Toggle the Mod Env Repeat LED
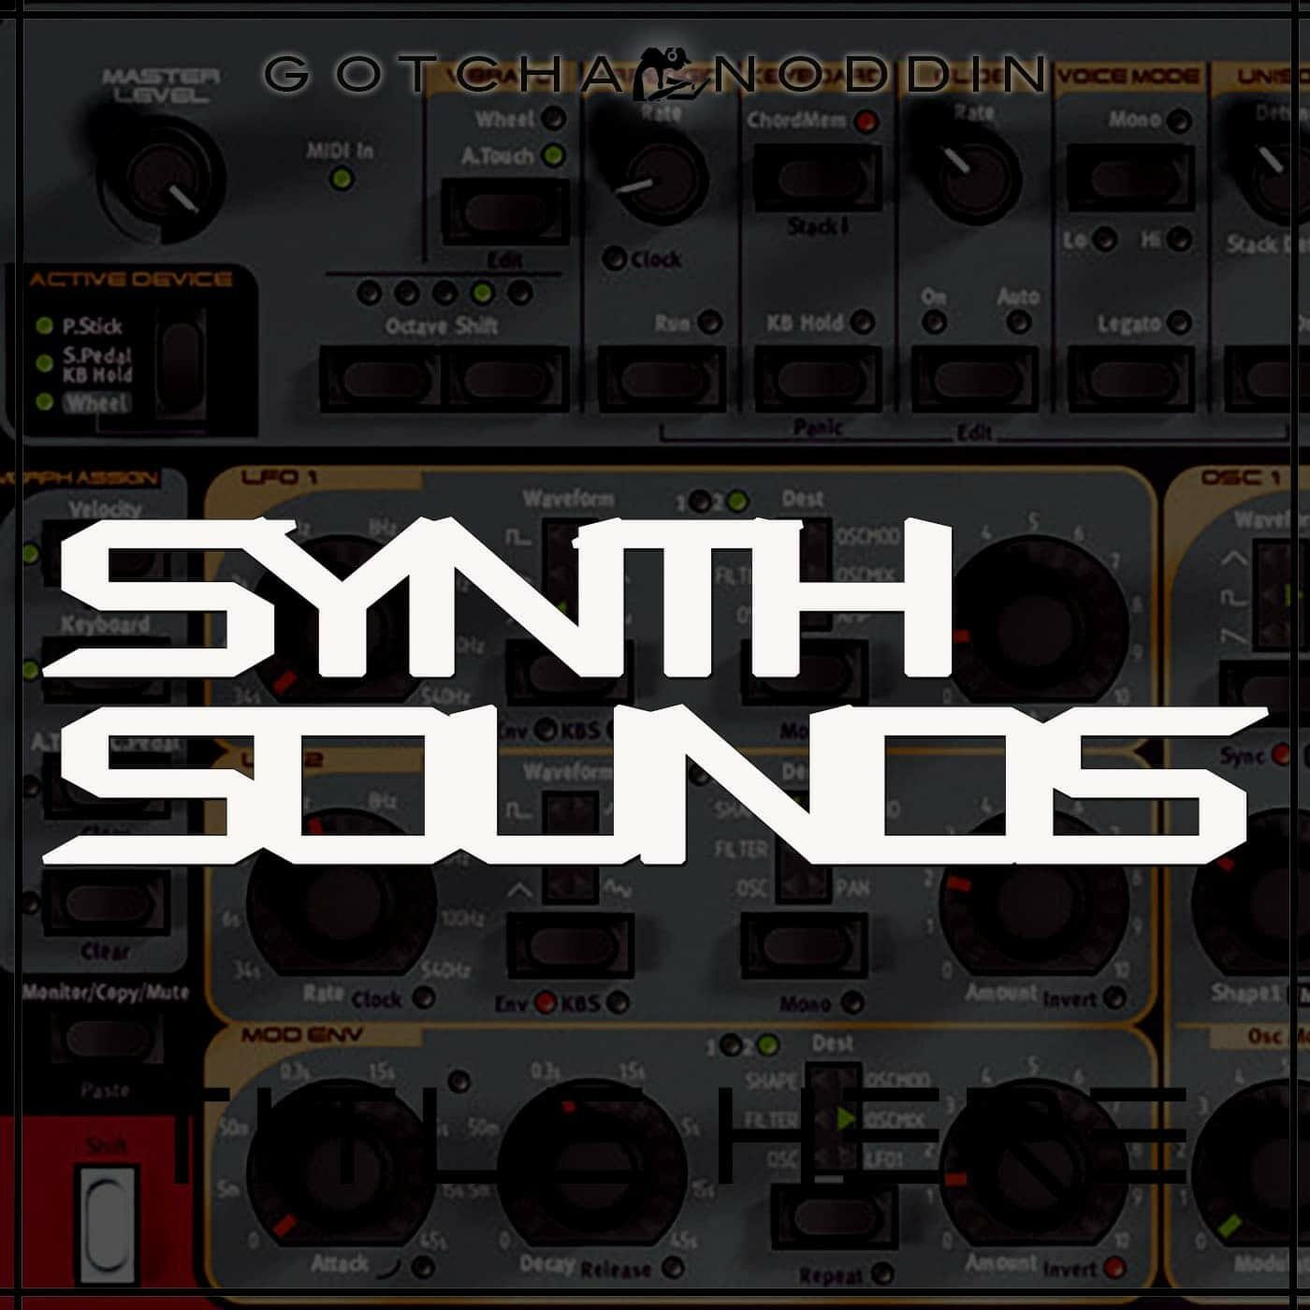 tap(881, 1274)
